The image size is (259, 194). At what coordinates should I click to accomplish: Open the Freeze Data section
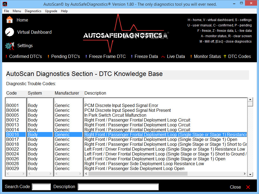[146, 56]
